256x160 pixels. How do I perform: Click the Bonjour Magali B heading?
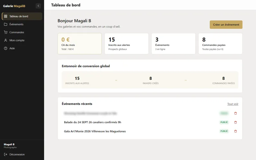74,21
